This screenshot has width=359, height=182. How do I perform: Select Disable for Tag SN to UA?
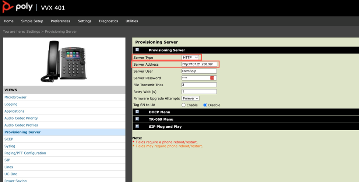tap(205, 105)
